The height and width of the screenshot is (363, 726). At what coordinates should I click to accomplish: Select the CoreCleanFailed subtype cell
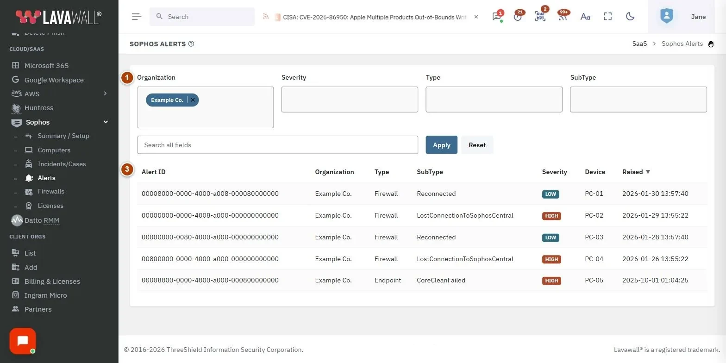pos(441,280)
